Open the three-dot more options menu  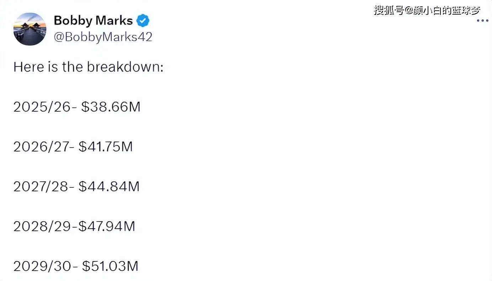tap(482, 21)
